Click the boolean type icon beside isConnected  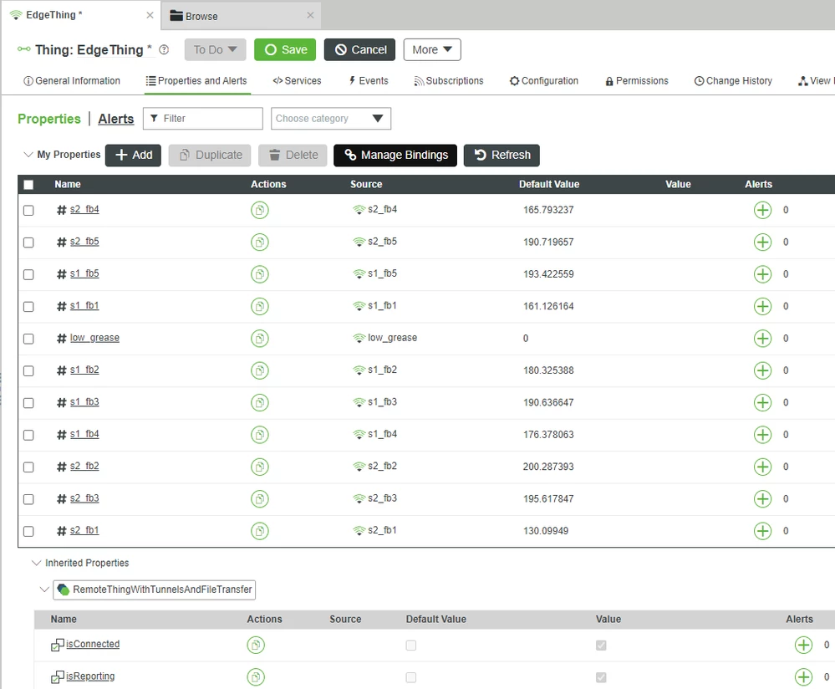[57, 645]
